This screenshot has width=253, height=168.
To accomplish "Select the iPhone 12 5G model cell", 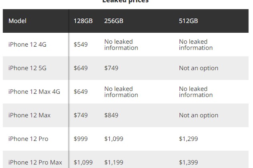I will (27, 68).
